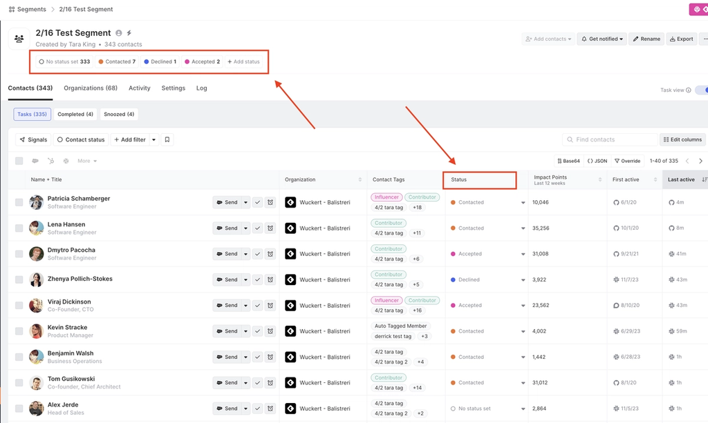Sort by the Organization column header
Viewport: 708px width, 423px height.
click(323, 179)
